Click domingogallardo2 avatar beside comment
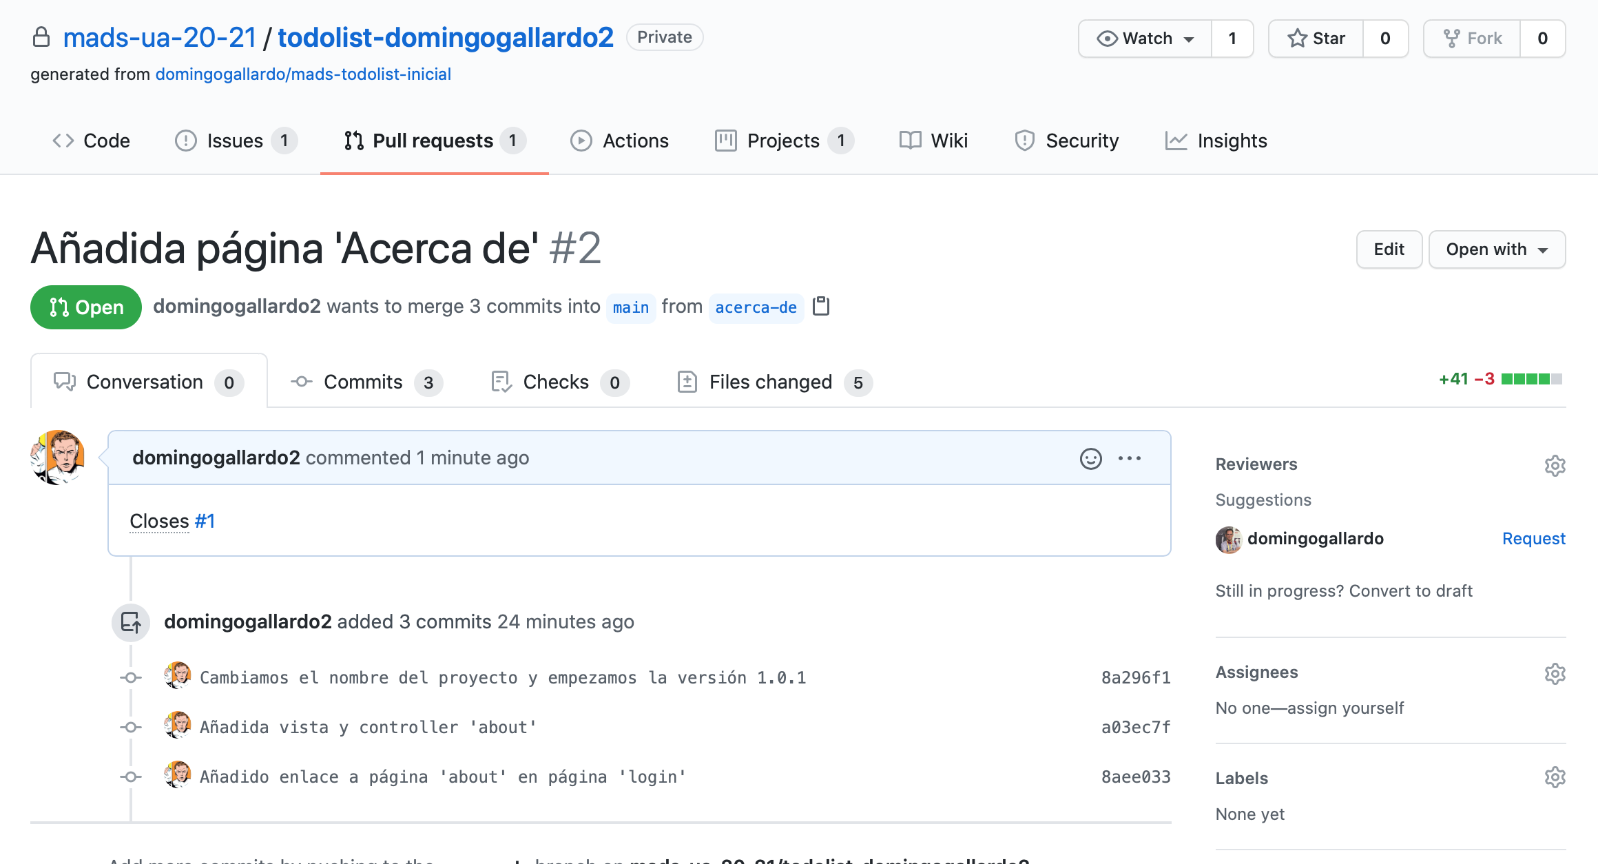Screen dimensions: 1598x864 click(x=58, y=457)
